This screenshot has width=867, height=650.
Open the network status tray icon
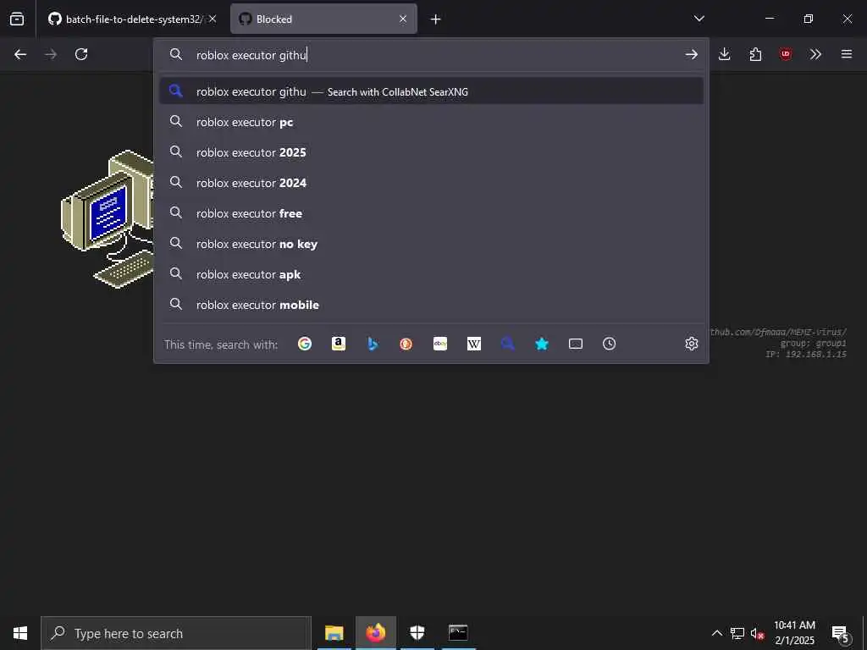pos(737,633)
